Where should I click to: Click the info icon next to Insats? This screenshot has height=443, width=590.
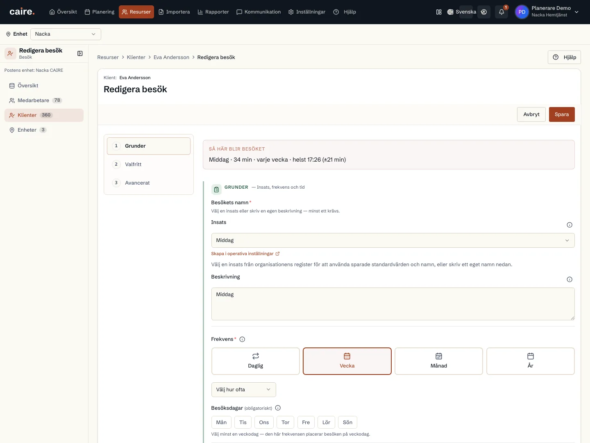pyautogui.click(x=570, y=225)
